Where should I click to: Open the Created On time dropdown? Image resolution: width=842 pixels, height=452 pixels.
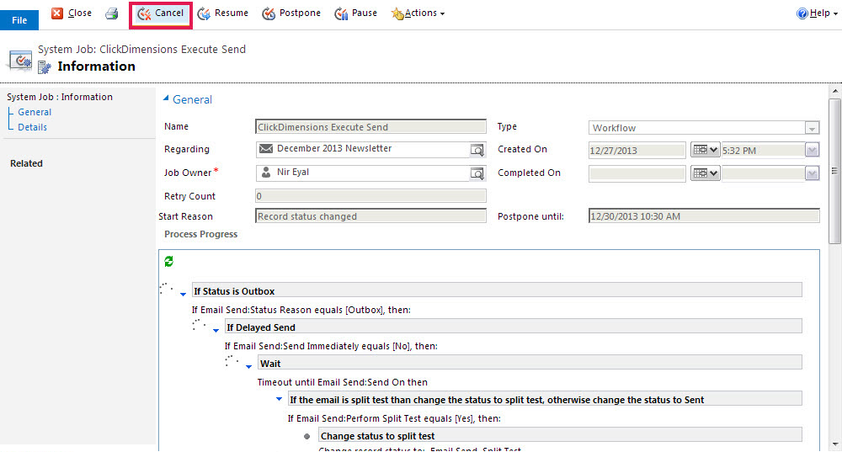coord(812,151)
